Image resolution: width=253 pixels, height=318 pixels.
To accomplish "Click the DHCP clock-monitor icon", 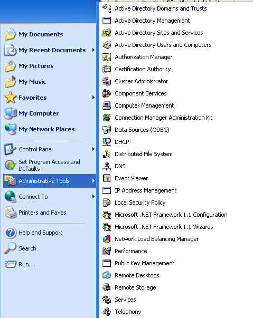I will pos(107,142).
